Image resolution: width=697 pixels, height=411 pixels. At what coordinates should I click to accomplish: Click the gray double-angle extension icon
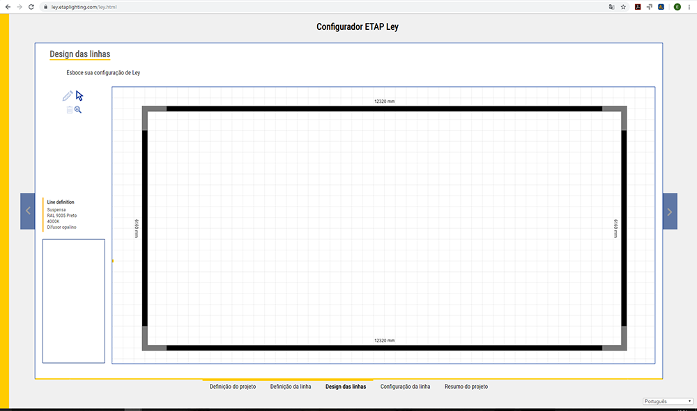tap(650, 7)
